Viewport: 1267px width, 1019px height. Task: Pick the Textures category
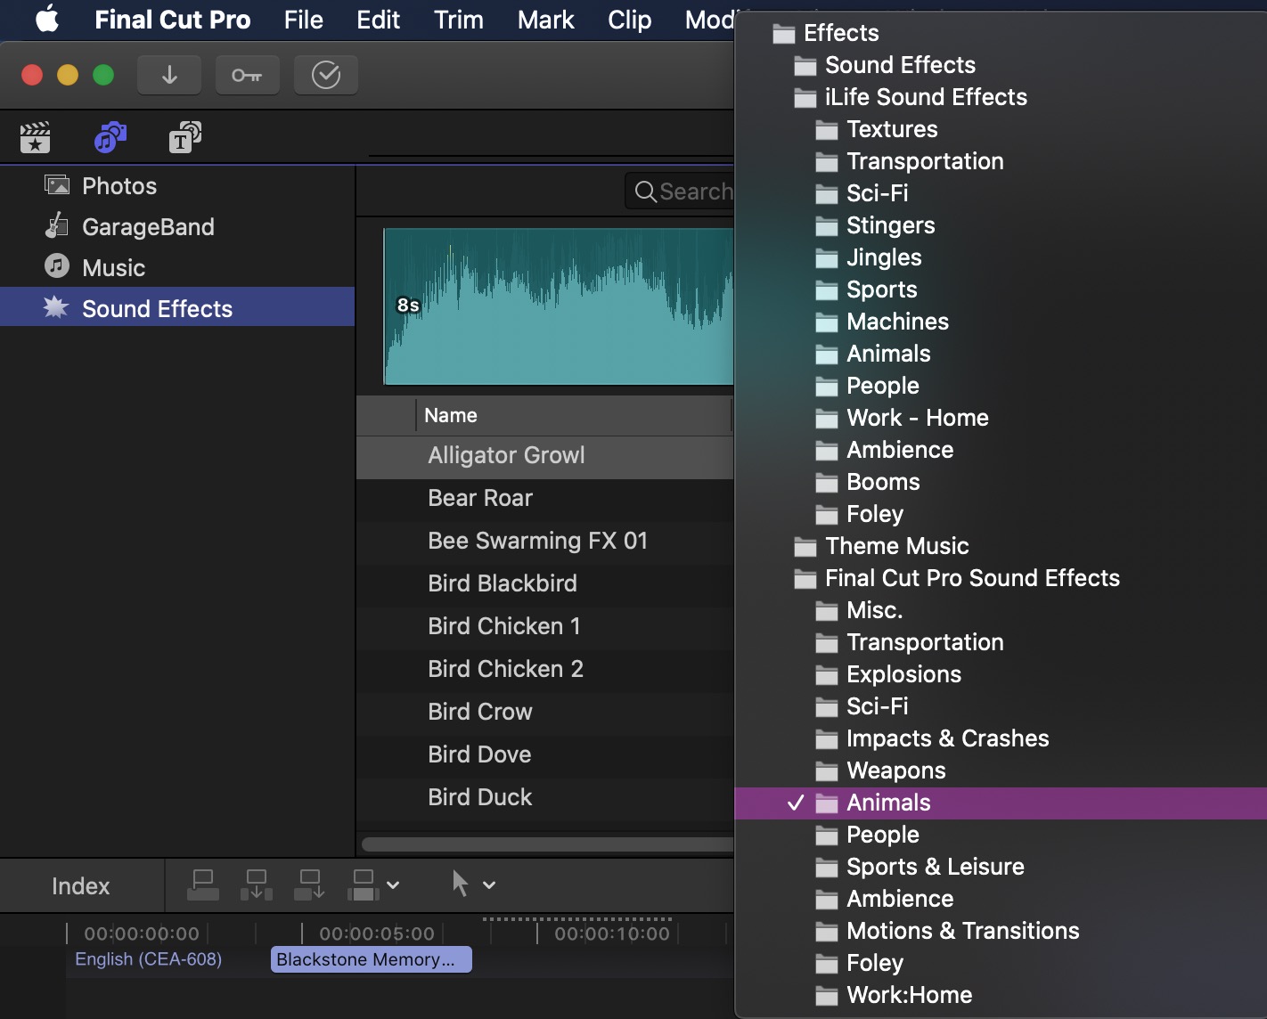(x=1001, y=129)
